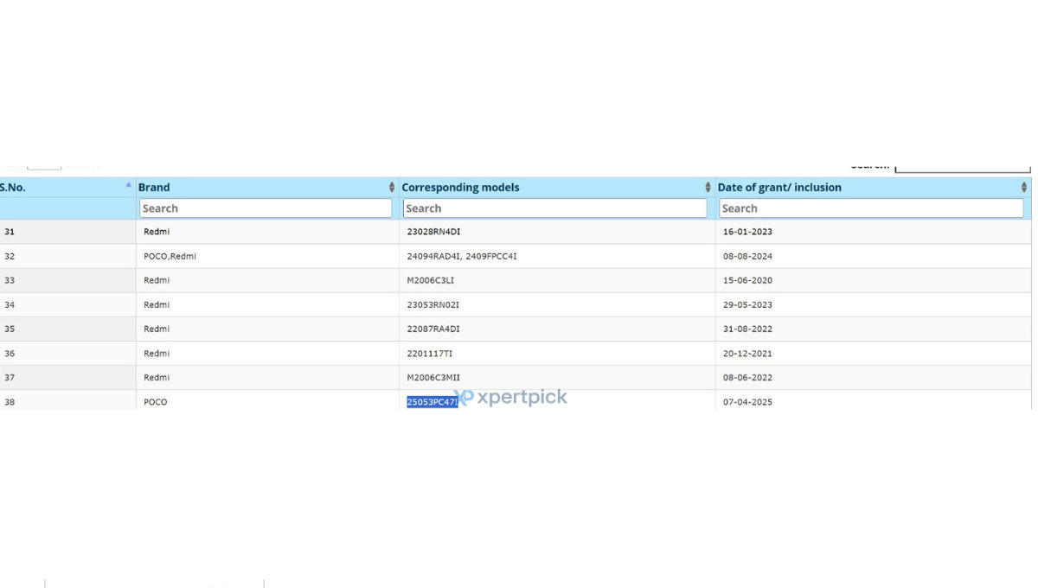Select model 23053RN02I cell
The image size is (1038, 588).
432,304
